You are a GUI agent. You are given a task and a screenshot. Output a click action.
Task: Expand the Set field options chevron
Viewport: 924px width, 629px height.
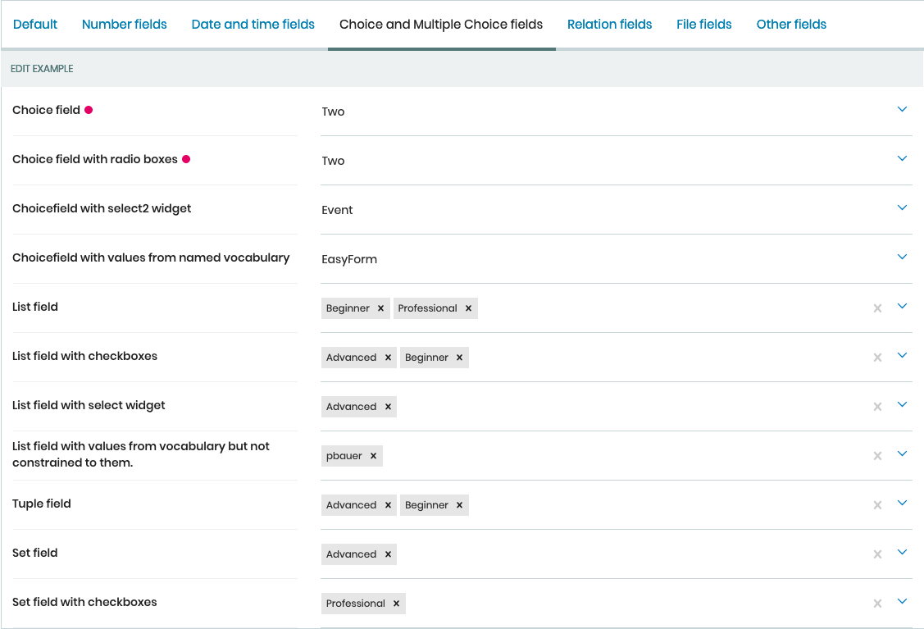point(902,552)
